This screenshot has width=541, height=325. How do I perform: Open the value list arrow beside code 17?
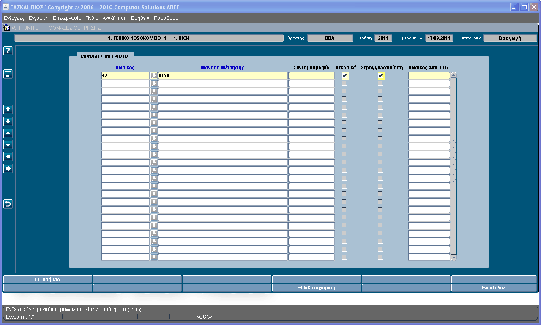point(154,75)
